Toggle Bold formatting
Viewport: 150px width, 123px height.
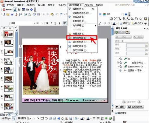click(47, 23)
